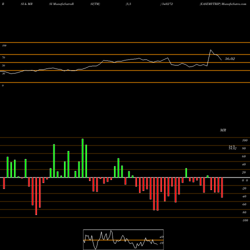The width and height of the screenshot is (250, 250).
Task: Click the (5,5 parameter text in header
Action: [x=128, y=4]
